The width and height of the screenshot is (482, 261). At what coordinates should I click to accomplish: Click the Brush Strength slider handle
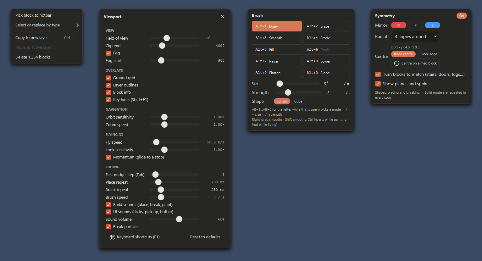pos(288,92)
